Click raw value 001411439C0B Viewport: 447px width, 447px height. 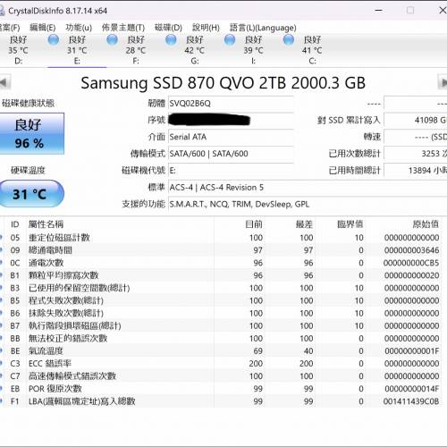pyautogui.click(x=411, y=401)
